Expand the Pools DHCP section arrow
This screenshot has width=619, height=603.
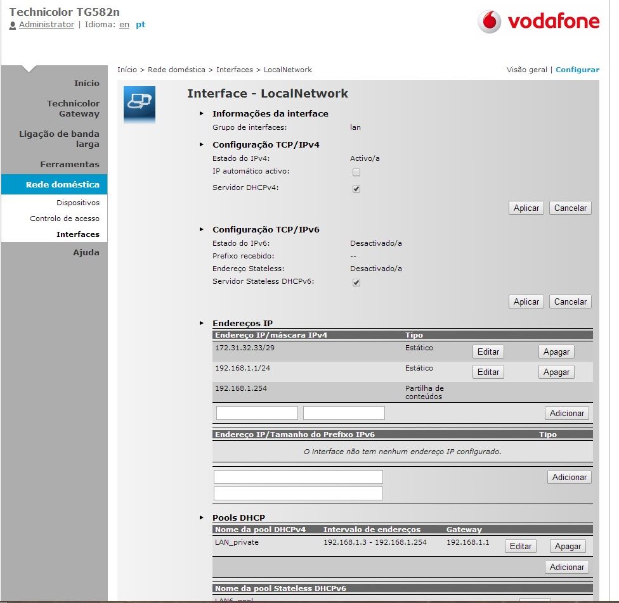point(202,517)
